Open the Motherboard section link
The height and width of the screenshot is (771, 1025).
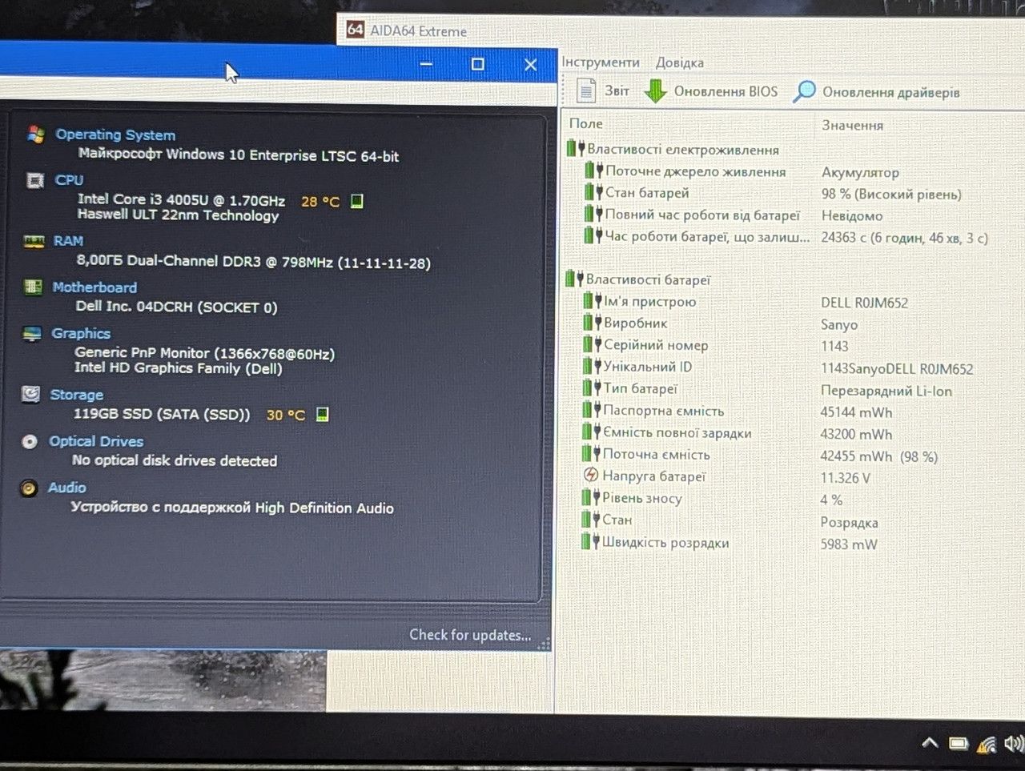94,287
